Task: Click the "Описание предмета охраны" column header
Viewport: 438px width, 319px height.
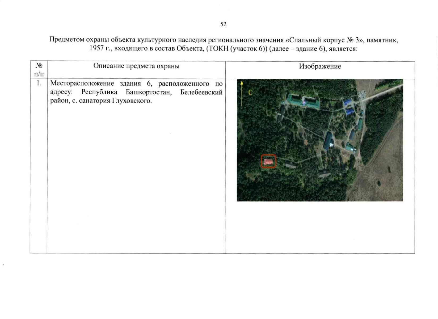Action: [136, 66]
